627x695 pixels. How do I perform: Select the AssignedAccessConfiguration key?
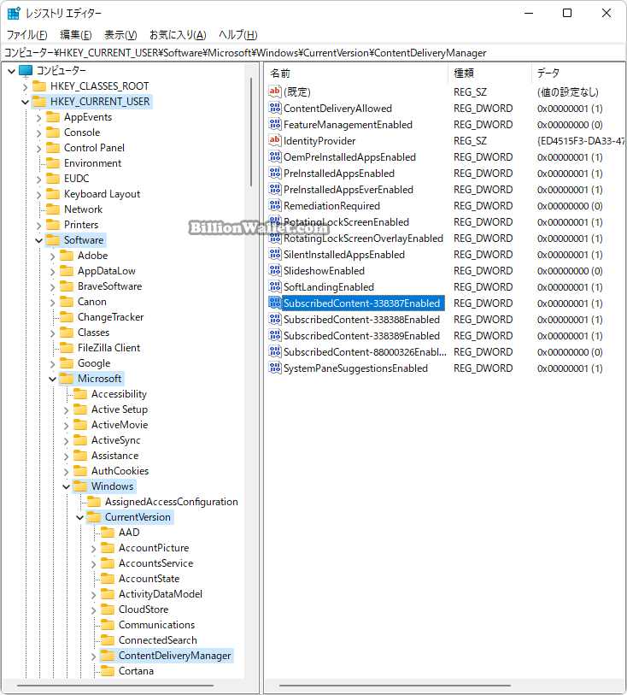click(x=172, y=501)
